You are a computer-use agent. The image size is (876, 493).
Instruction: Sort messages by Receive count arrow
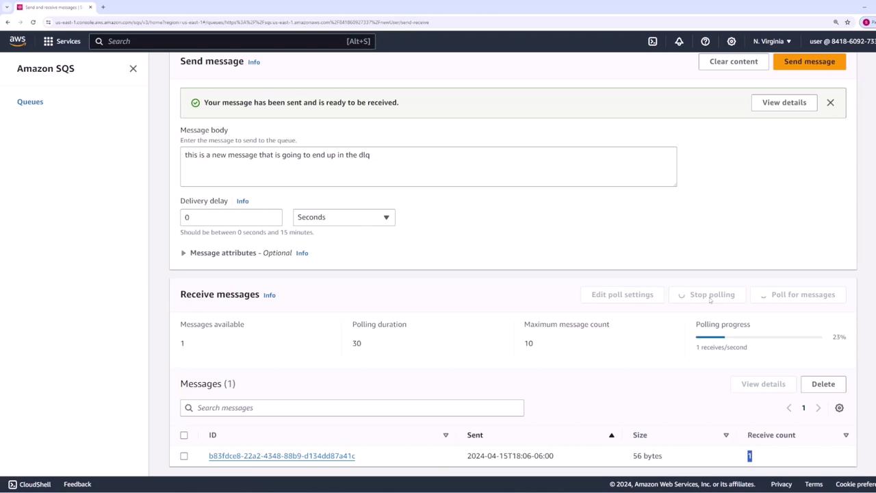[x=846, y=435]
